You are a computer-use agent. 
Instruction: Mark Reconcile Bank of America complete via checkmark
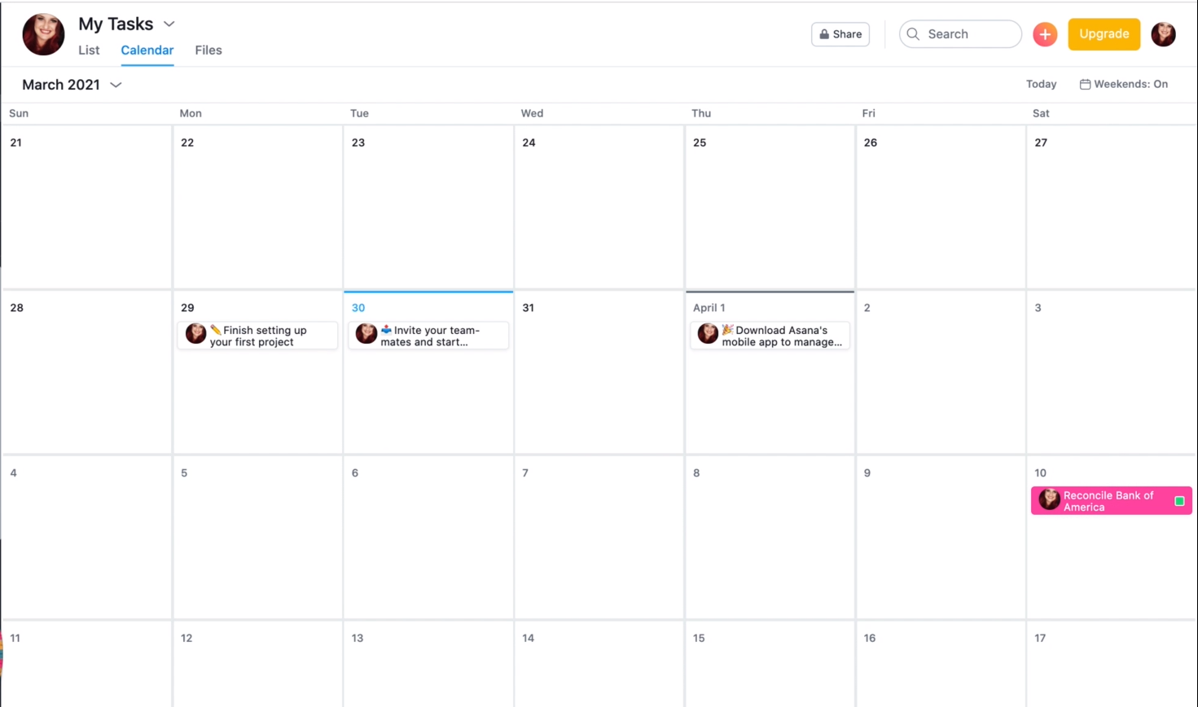pyautogui.click(x=1178, y=501)
